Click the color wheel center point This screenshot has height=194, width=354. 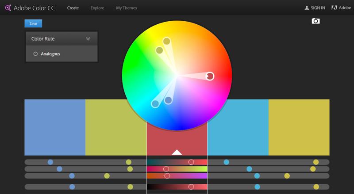pyautogui.click(x=177, y=76)
